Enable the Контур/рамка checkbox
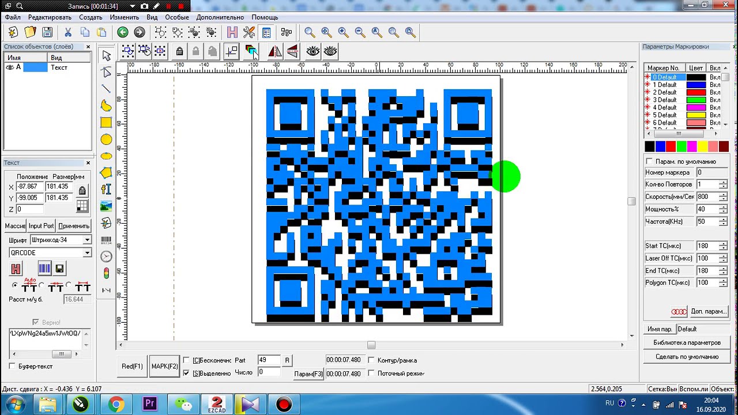738x415 pixels. point(371,360)
